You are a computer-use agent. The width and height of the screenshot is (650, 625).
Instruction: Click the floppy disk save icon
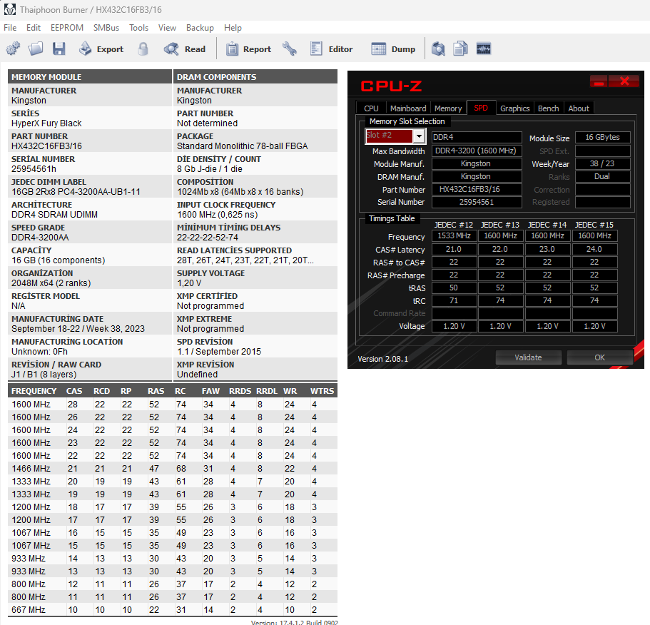(x=59, y=49)
